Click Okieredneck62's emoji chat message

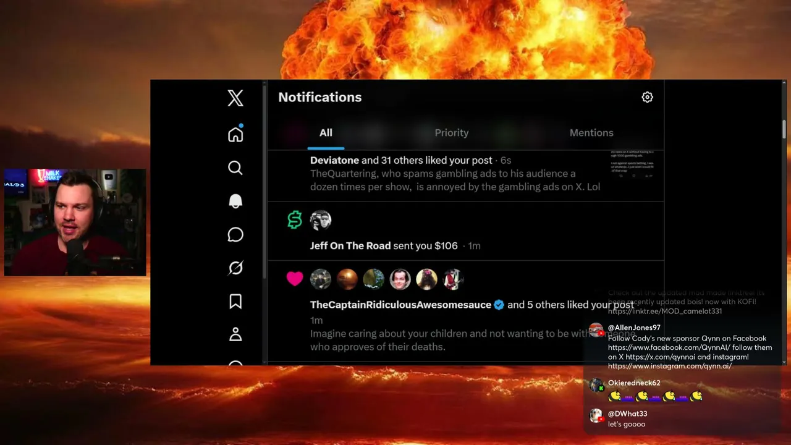pyautogui.click(x=656, y=396)
